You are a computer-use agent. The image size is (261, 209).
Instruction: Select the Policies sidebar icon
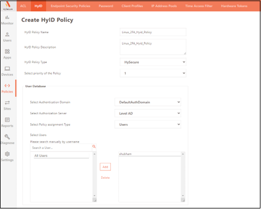(7, 86)
